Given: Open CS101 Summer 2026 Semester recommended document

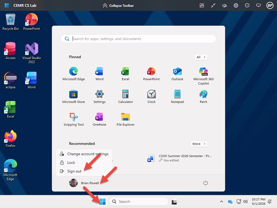Looking at the screenshot, I should click(x=180, y=158).
